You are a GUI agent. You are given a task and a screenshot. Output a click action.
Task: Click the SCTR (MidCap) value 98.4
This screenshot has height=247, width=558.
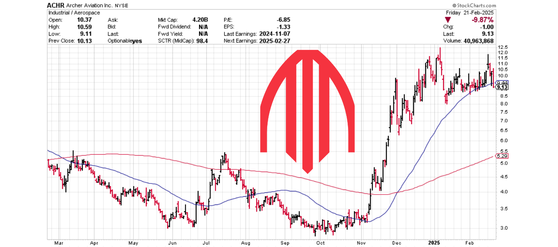[x=204, y=41]
